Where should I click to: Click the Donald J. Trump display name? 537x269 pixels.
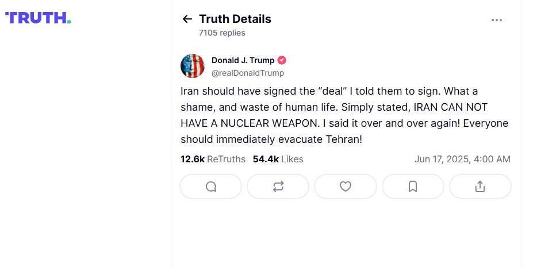[x=243, y=60]
